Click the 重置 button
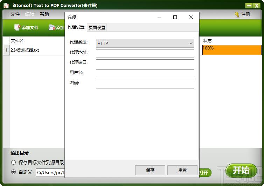 click(x=182, y=170)
